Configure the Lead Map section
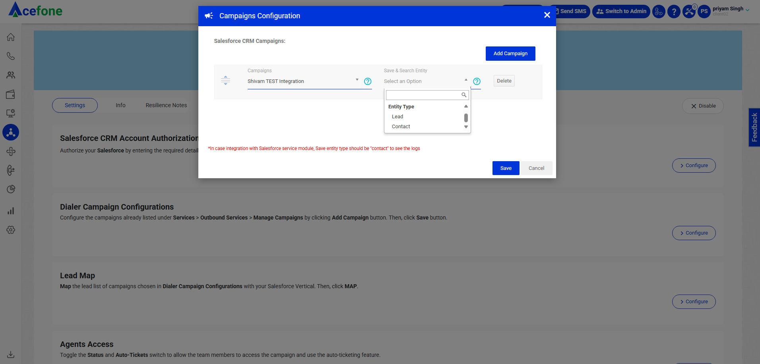This screenshot has width=760, height=364. tap(694, 302)
